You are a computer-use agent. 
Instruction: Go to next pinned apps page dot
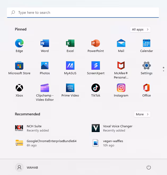(x=164, y=71)
